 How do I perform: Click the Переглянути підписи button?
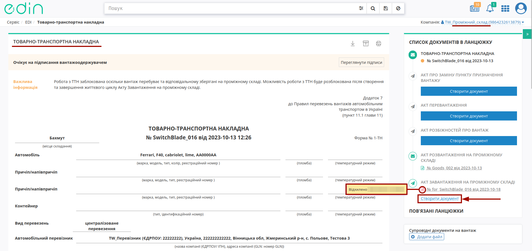coord(361,62)
